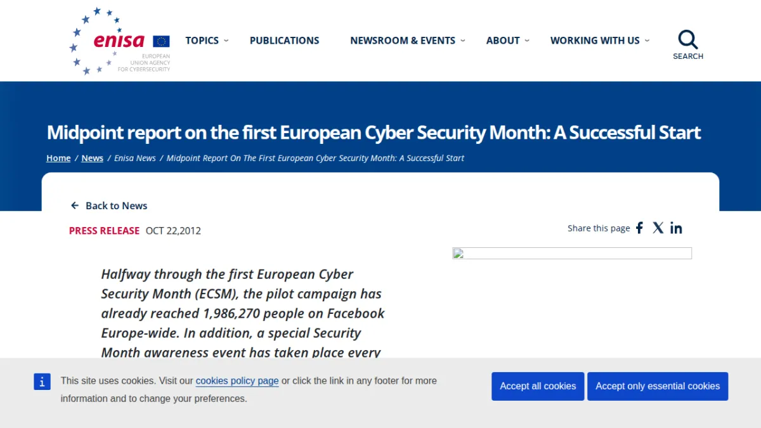Screen dimensions: 761x428
Task: Click the blue info icon in cookie banner
Action: 42,381
